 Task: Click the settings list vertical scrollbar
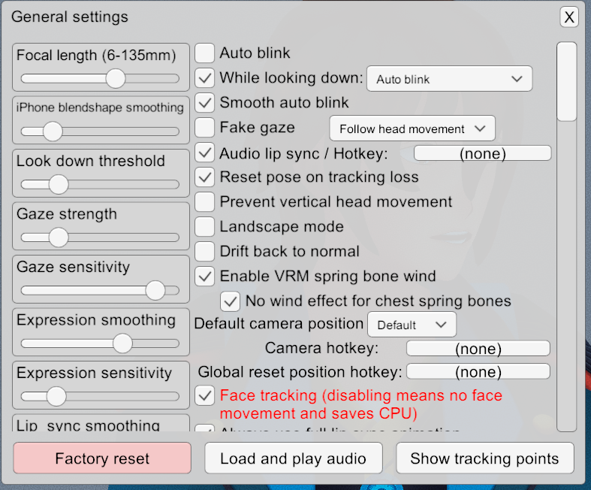coord(566,82)
